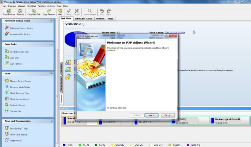Click Cancel in P2P Adjust Wizard
251x147 pixels.
[x=167, y=115]
